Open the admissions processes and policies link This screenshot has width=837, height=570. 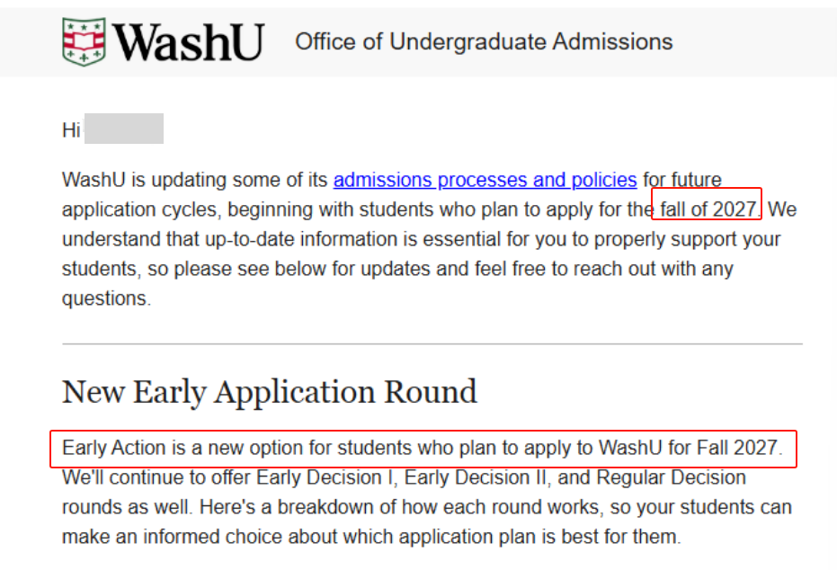pos(485,180)
